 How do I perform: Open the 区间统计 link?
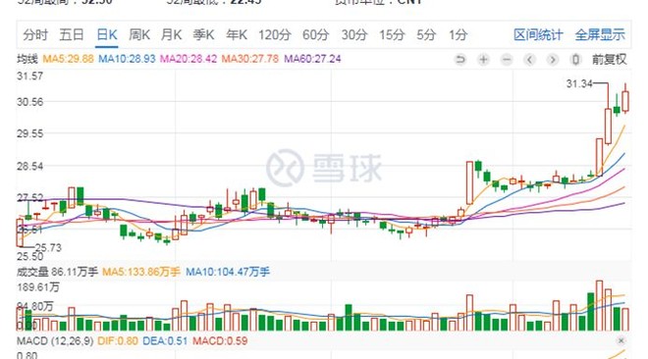(538, 34)
